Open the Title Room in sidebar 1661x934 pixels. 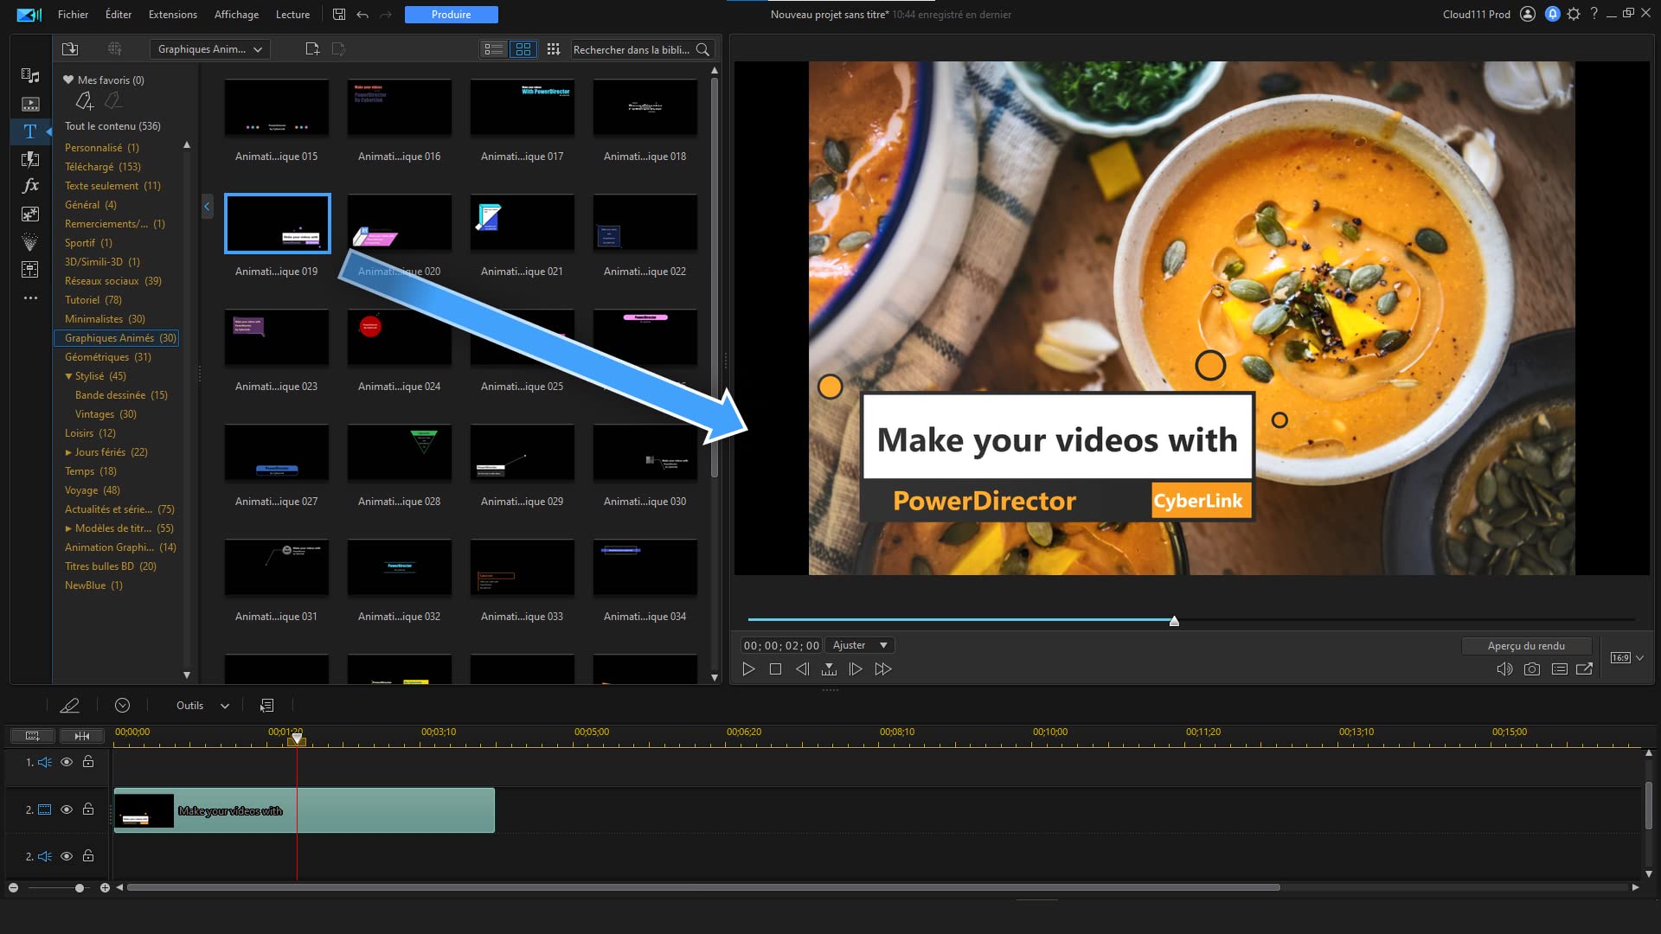(30, 131)
